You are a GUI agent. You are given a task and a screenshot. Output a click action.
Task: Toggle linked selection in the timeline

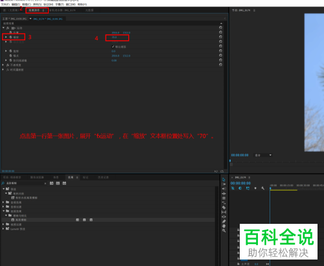tap(248, 188)
